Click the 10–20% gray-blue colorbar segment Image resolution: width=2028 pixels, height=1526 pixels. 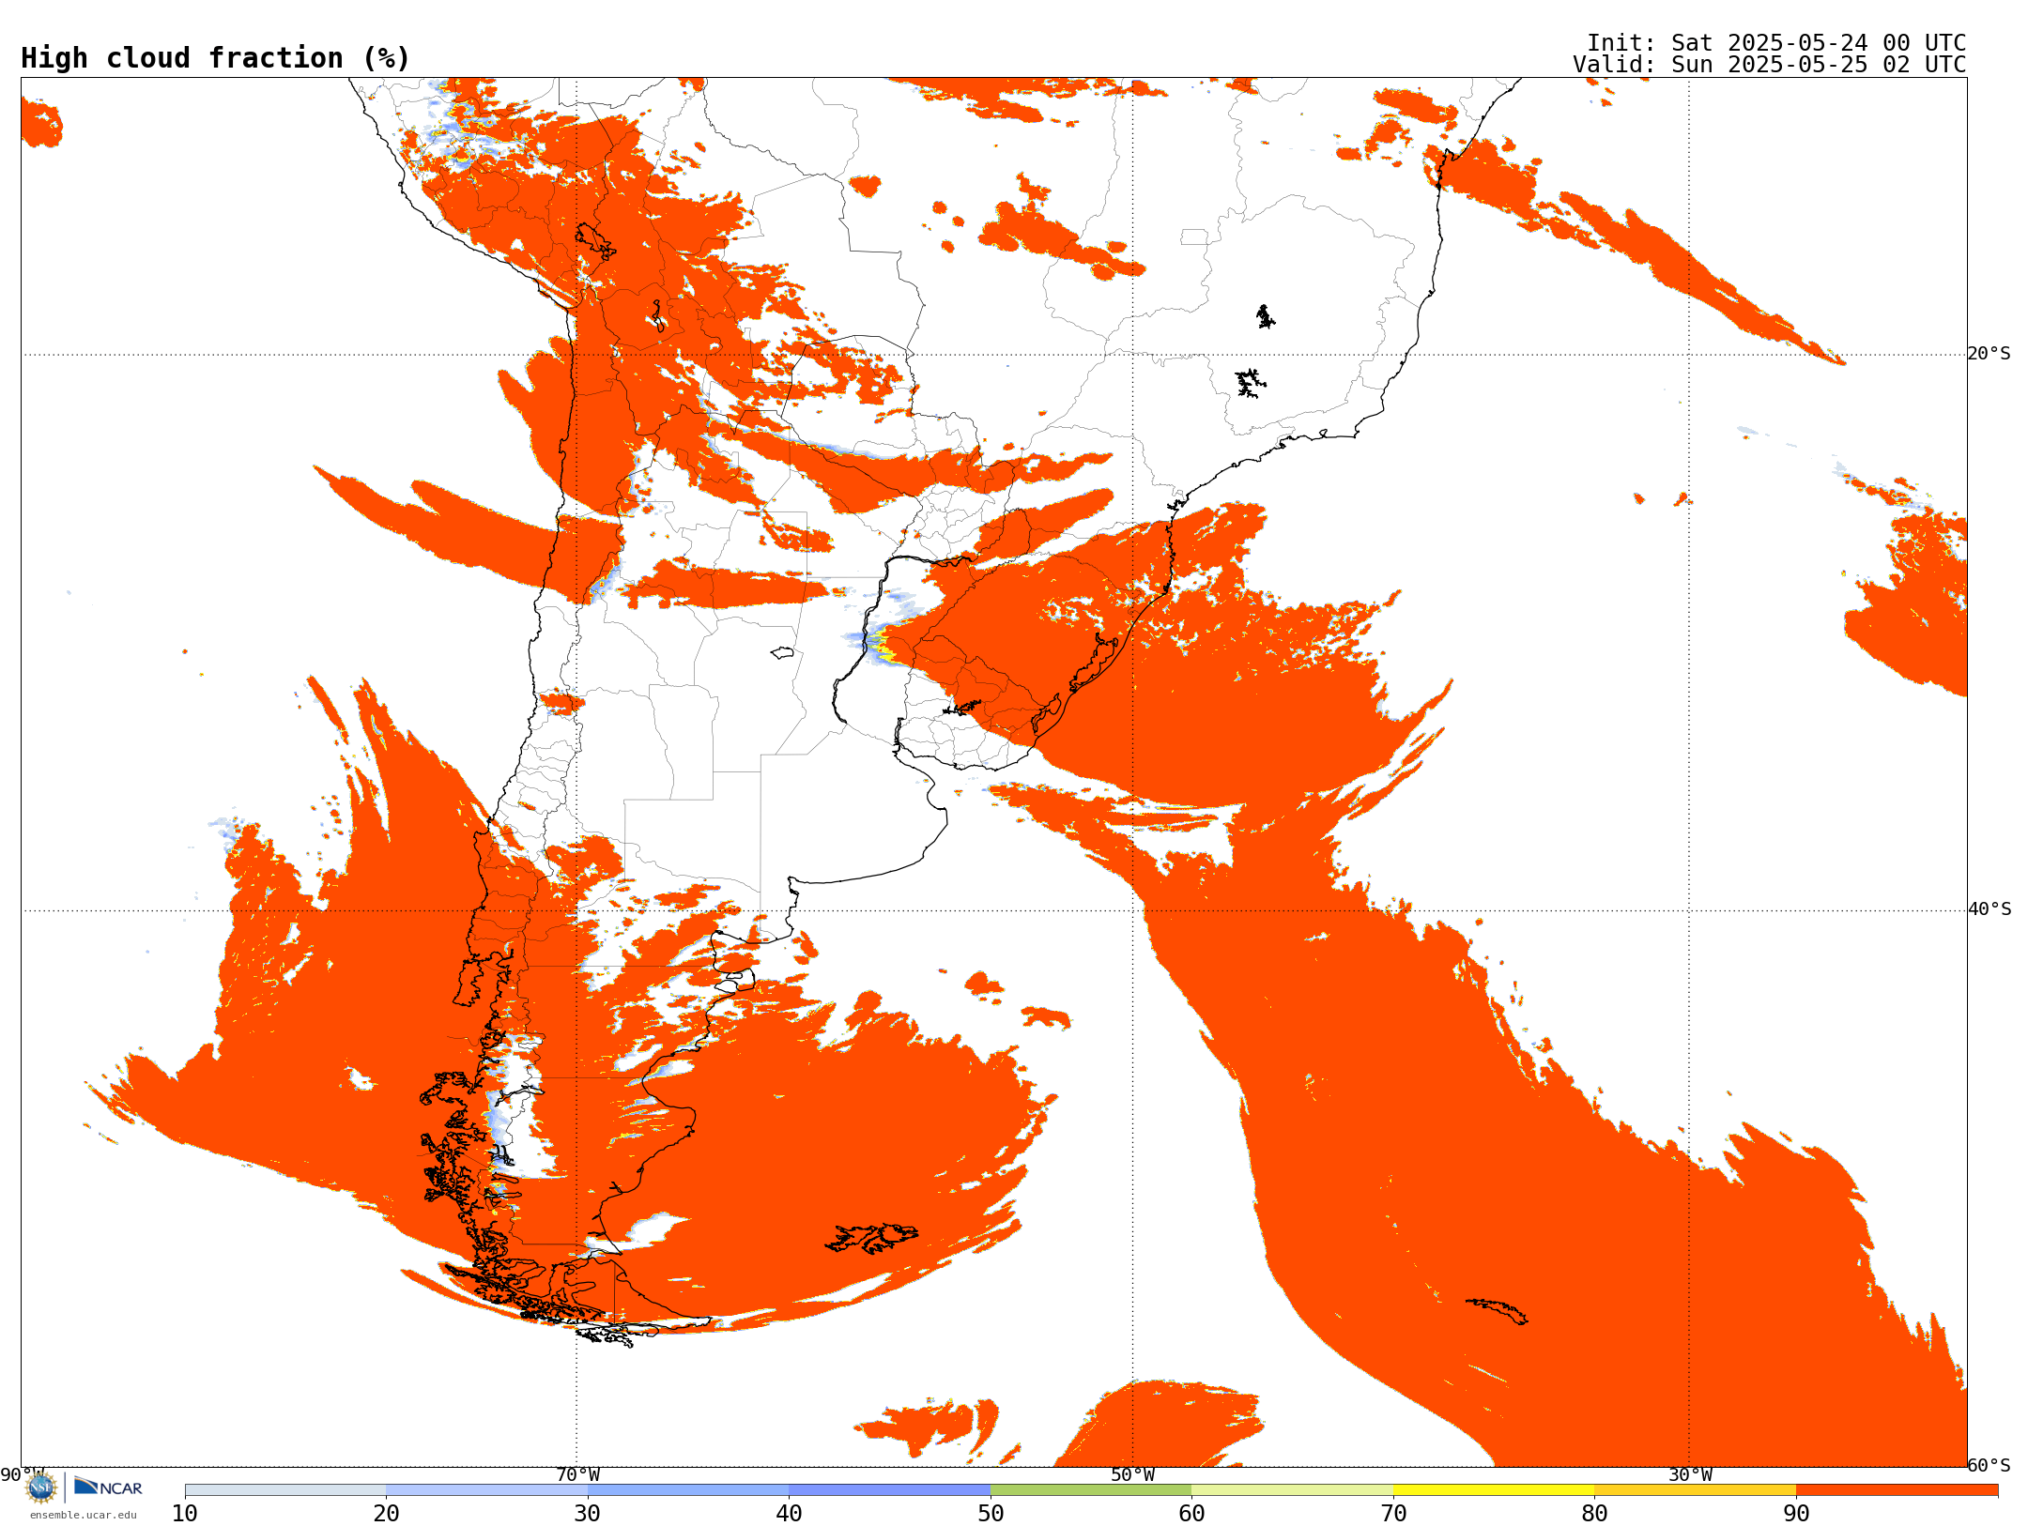pyautogui.click(x=285, y=1490)
